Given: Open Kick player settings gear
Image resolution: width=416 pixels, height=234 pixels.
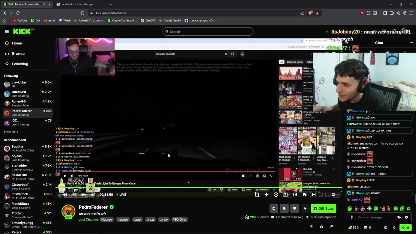Looking at the screenshot, I should click(333, 195).
